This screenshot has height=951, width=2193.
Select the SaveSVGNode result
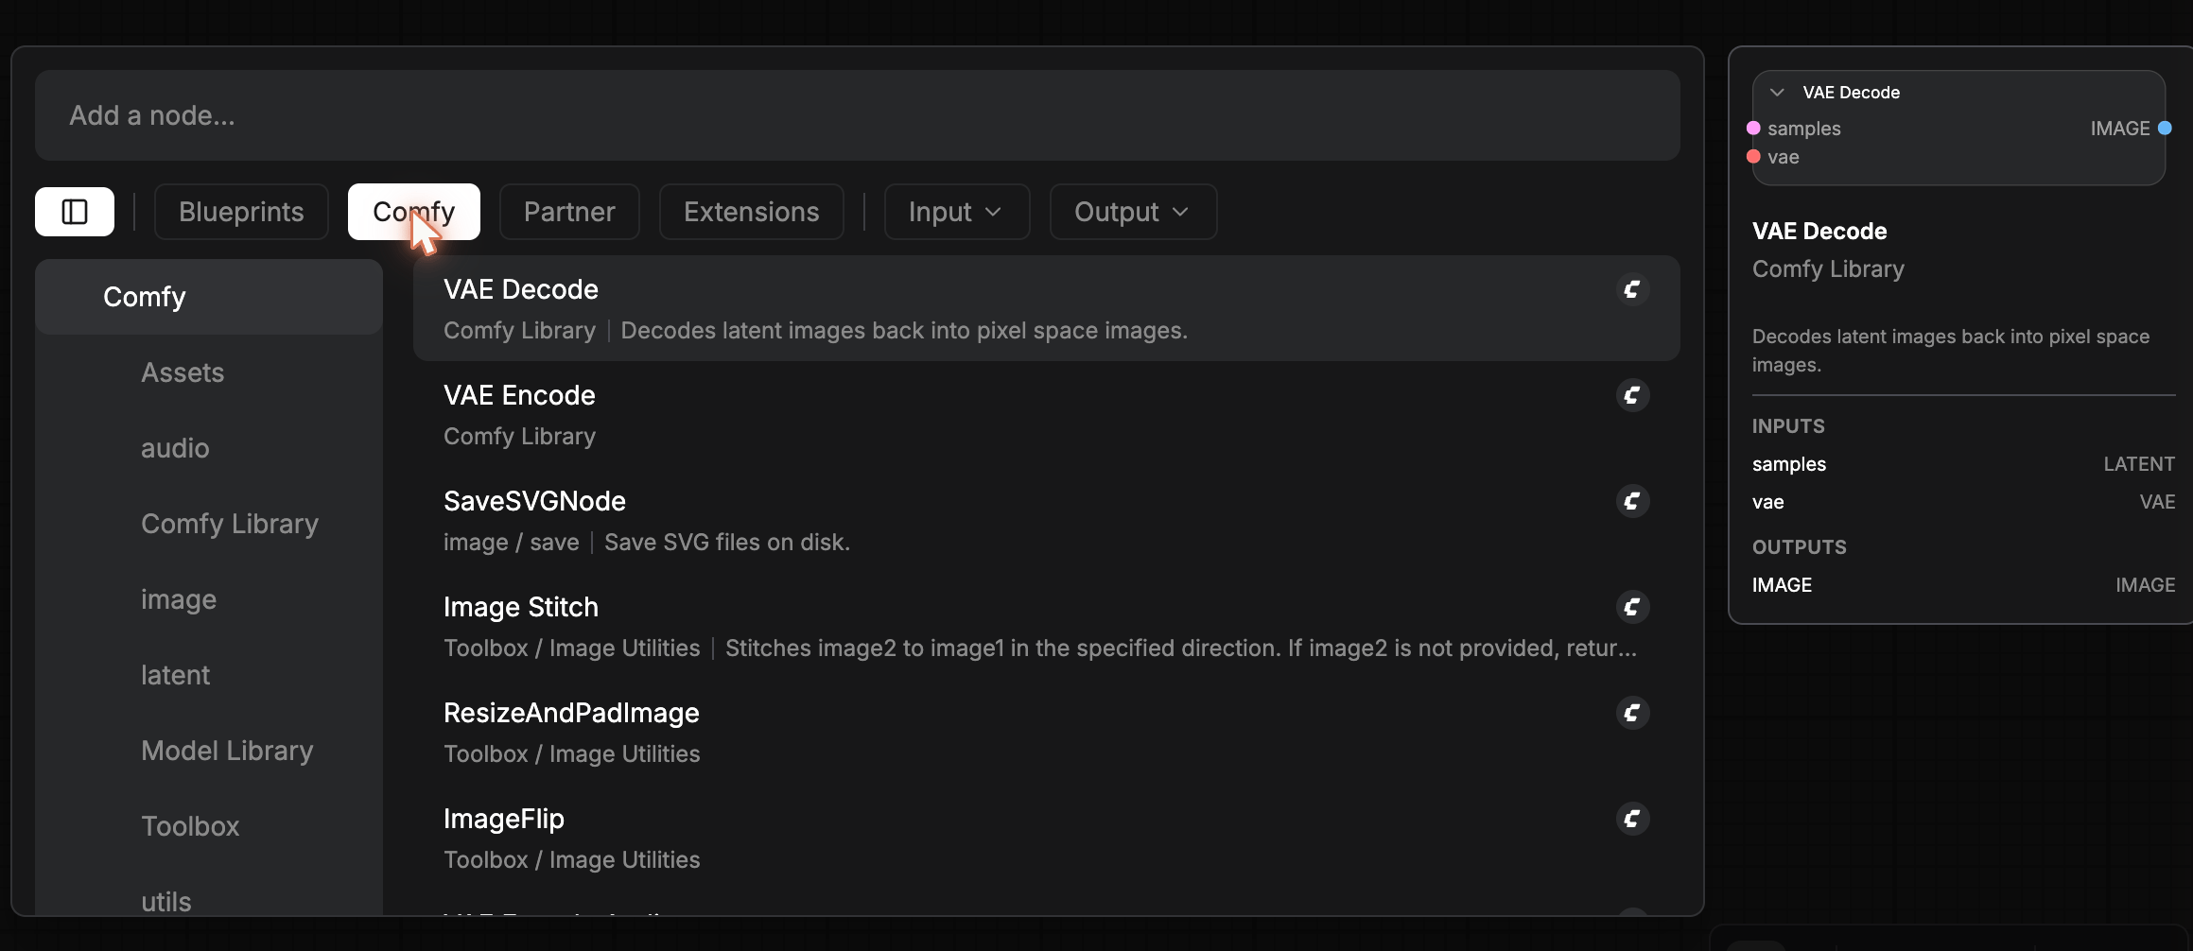pyautogui.click(x=1046, y=520)
